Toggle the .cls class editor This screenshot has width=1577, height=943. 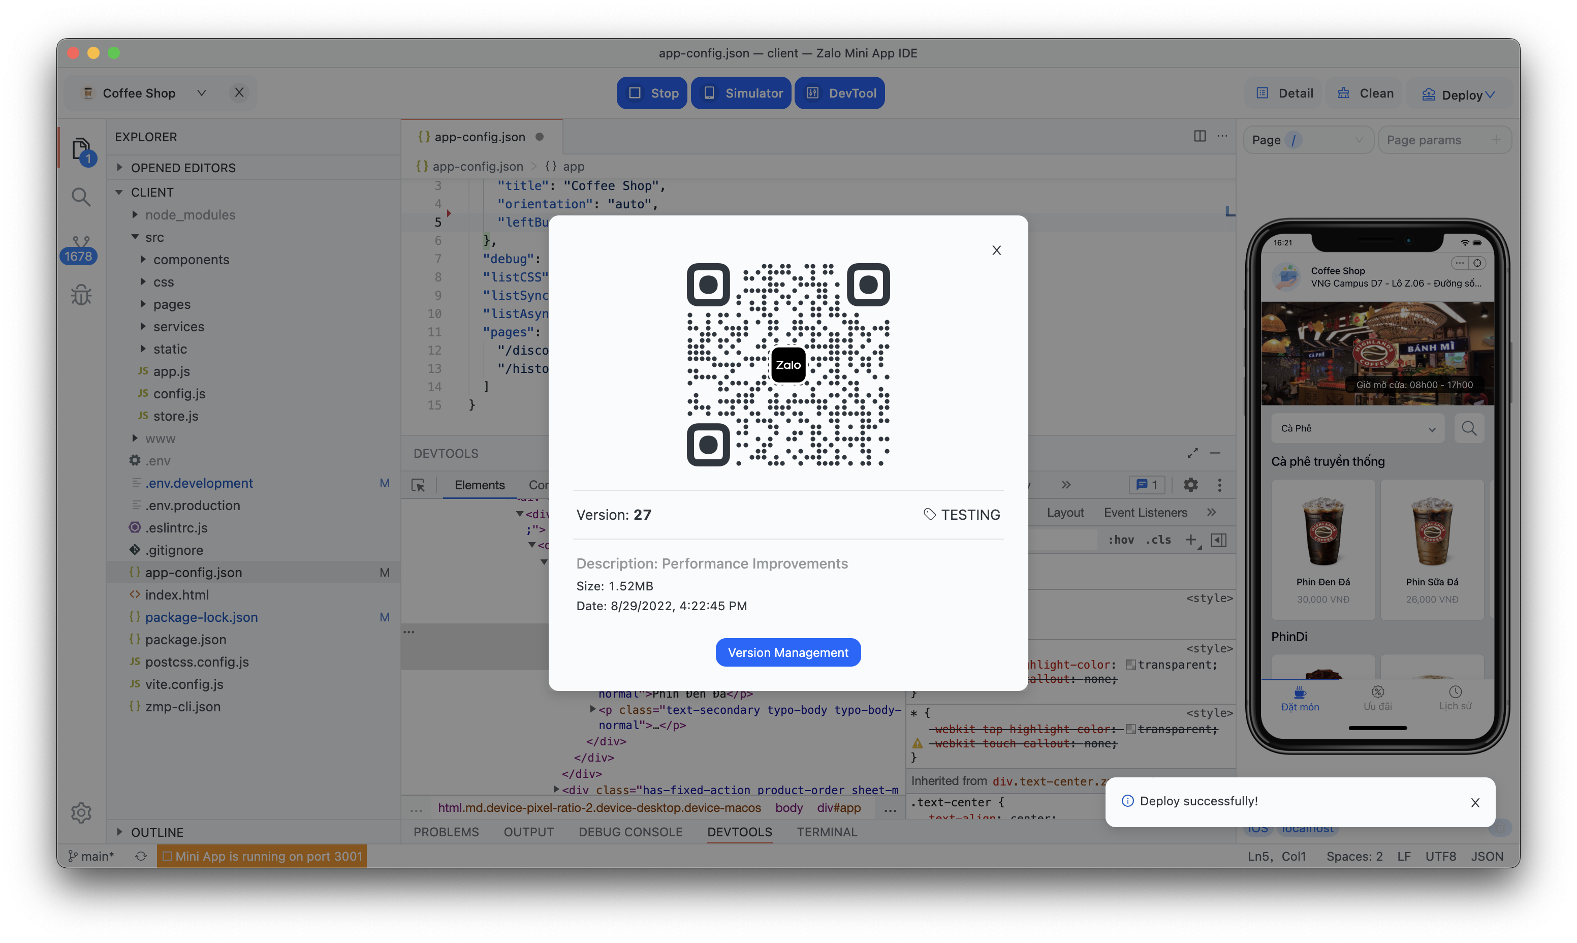(x=1158, y=540)
